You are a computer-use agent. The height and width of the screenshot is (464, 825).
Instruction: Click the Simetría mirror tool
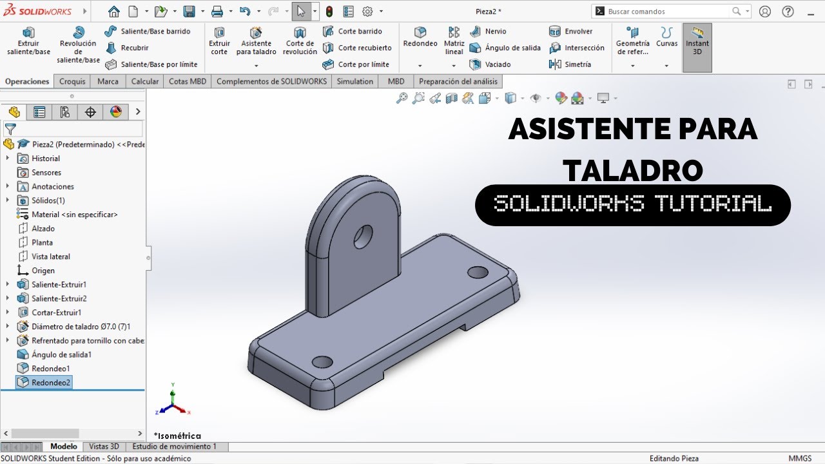570,64
